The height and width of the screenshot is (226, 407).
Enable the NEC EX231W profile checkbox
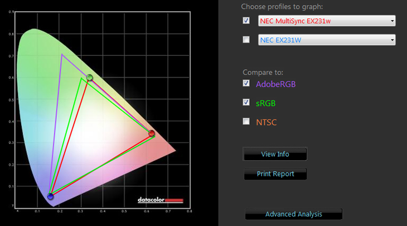pyautogui.click(x=246, y=40)
